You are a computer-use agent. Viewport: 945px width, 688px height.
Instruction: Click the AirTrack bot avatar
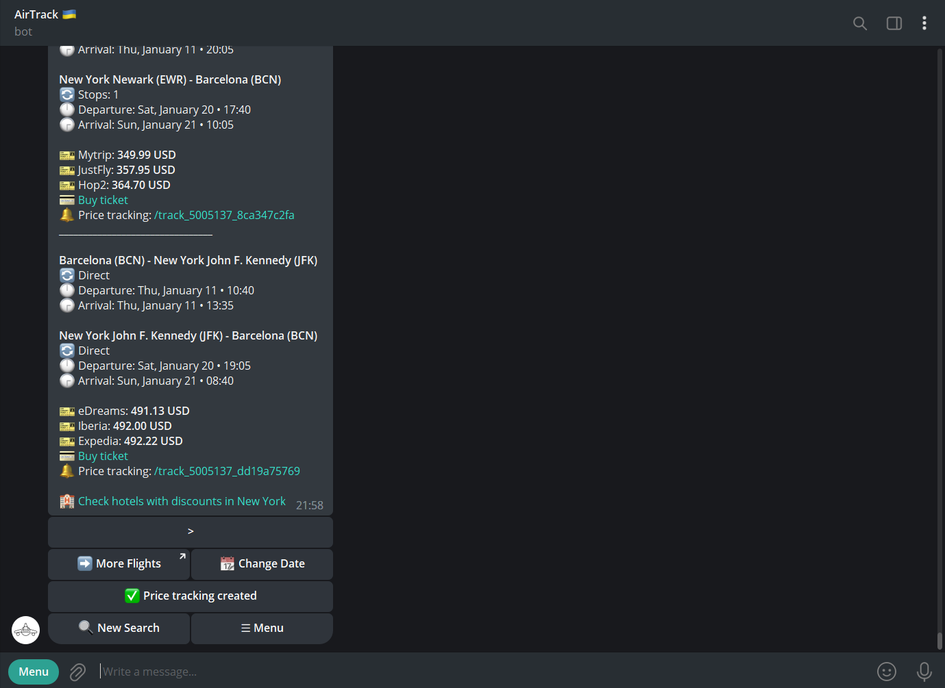25,630
